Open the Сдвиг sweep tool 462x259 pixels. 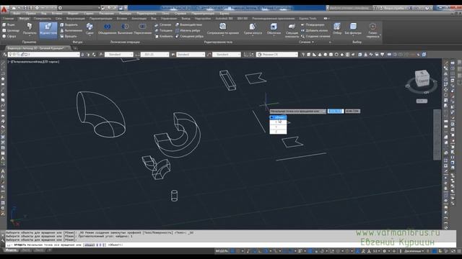tap(90, 29)
